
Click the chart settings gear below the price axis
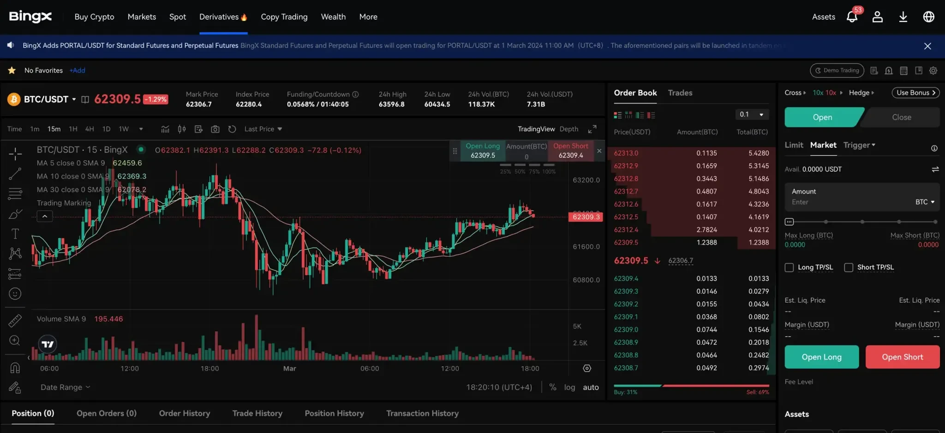(x=587, y=369)
